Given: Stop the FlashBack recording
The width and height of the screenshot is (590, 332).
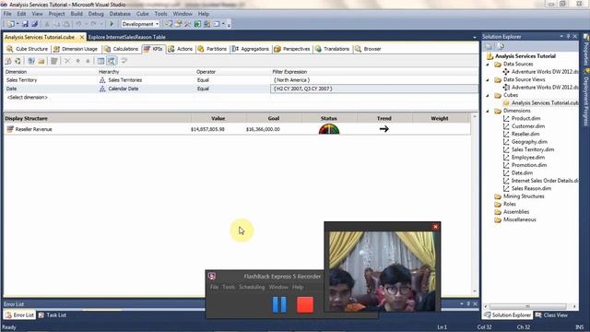Looking at the screenshot, I should click(x=305, y=305).
